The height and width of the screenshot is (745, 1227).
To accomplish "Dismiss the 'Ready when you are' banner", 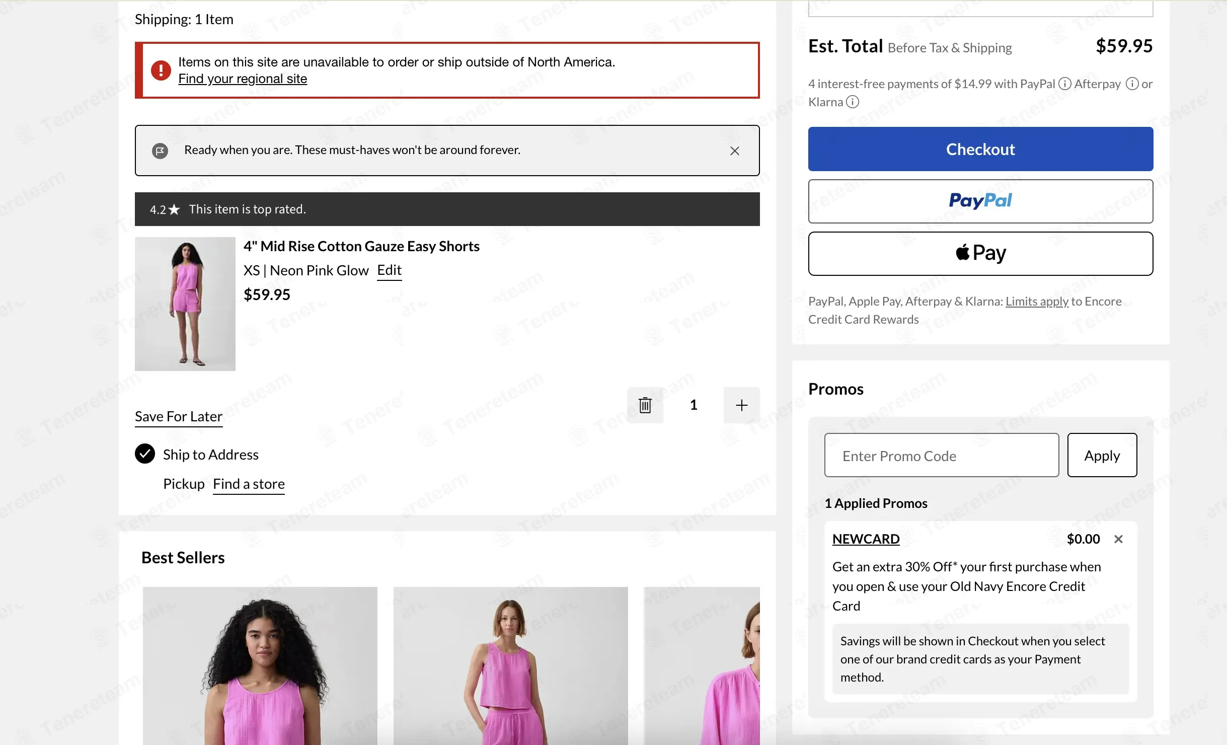I will (734, 151).
